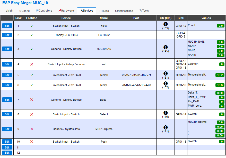Click disabled red cross for Detect row
226x158 pixels.
(32, 114)
